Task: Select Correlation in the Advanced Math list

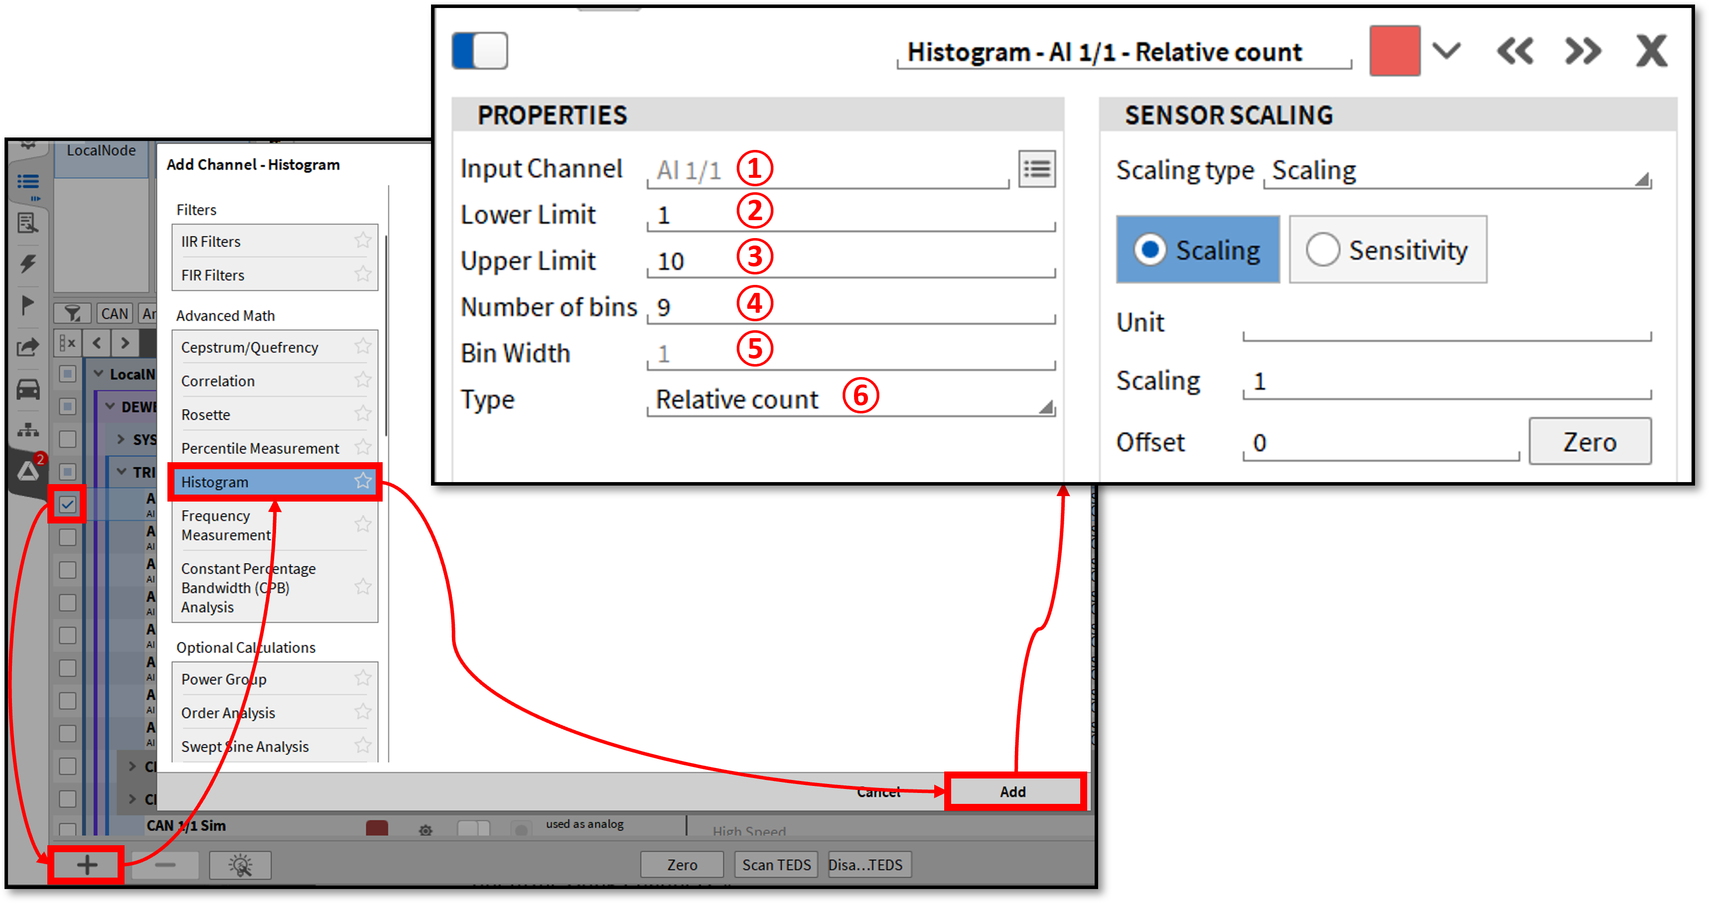Action: pos(218,381)
